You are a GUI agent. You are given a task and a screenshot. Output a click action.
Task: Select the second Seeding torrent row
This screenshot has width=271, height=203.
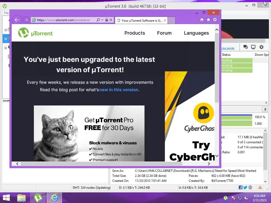click(x=237, y=65)
